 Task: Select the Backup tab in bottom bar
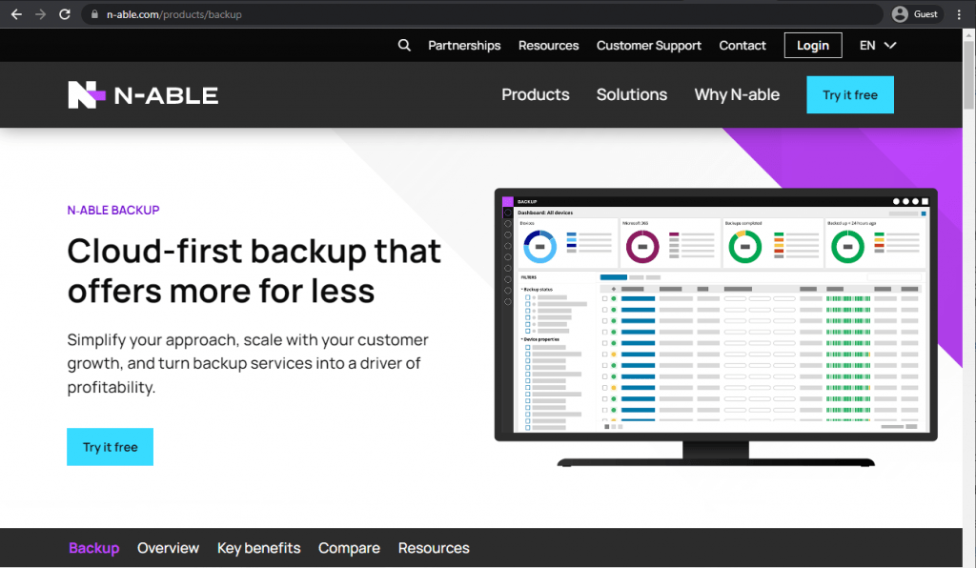click(x=94, y=548)
